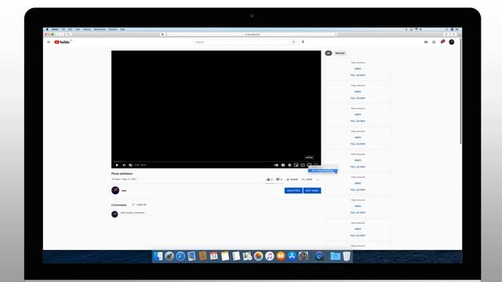
Task: Open more actions ellipsis under video
Action: [318, 179]
